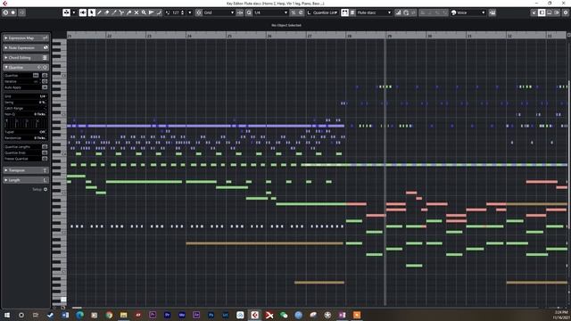Click ruler at bar 25
Viewport: 571px width, 321px height.
click(229, 36)
